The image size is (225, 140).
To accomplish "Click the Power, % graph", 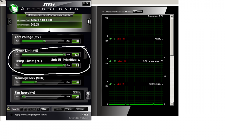I will 136,50.
